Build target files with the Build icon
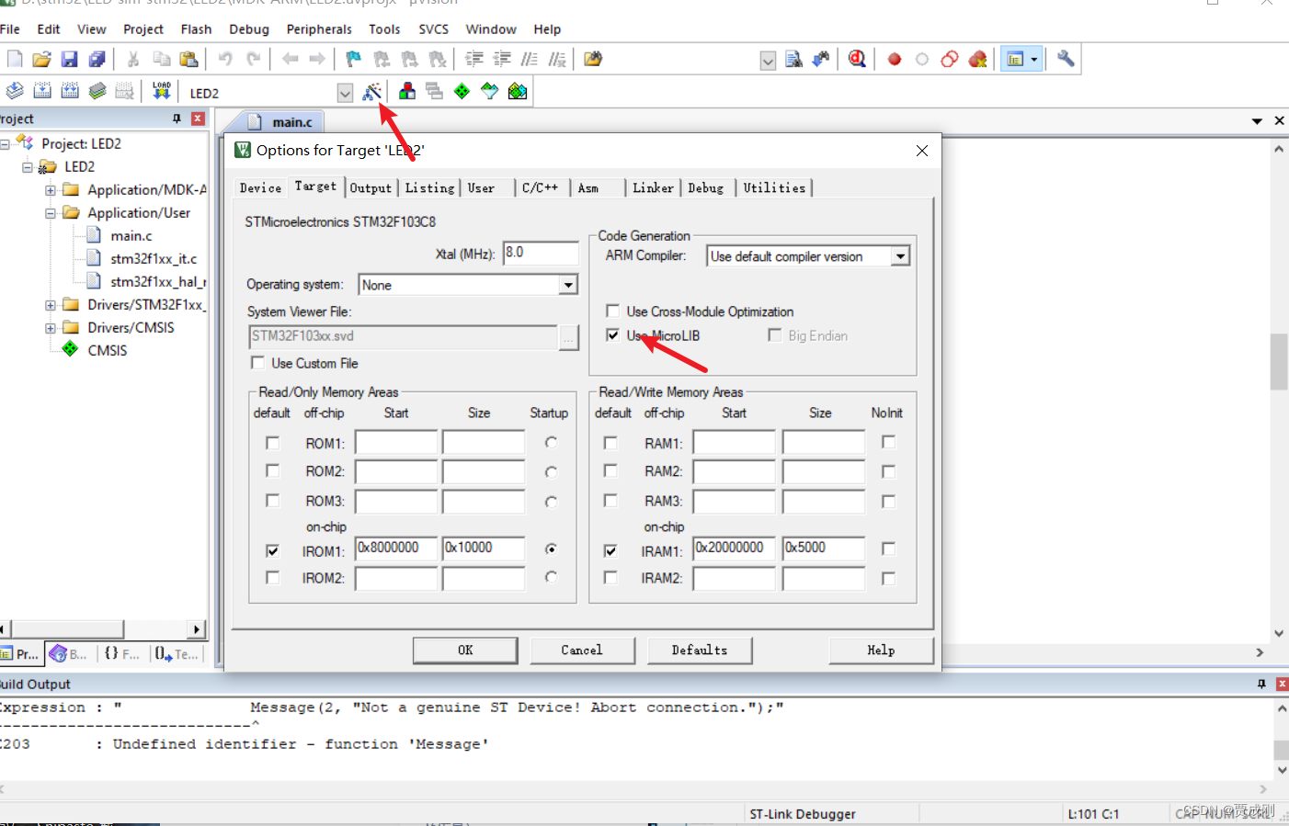1289x826 pixels. 42,91
